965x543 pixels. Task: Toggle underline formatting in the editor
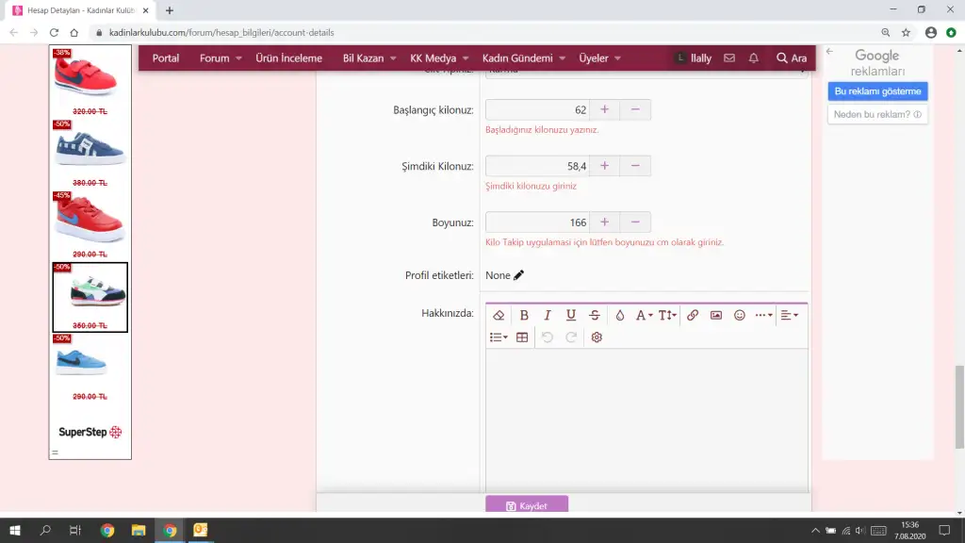coord(570,315)
